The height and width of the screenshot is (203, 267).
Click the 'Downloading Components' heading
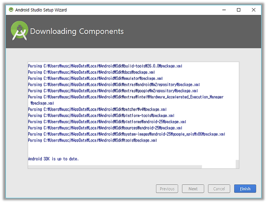[x=77, y=32]
